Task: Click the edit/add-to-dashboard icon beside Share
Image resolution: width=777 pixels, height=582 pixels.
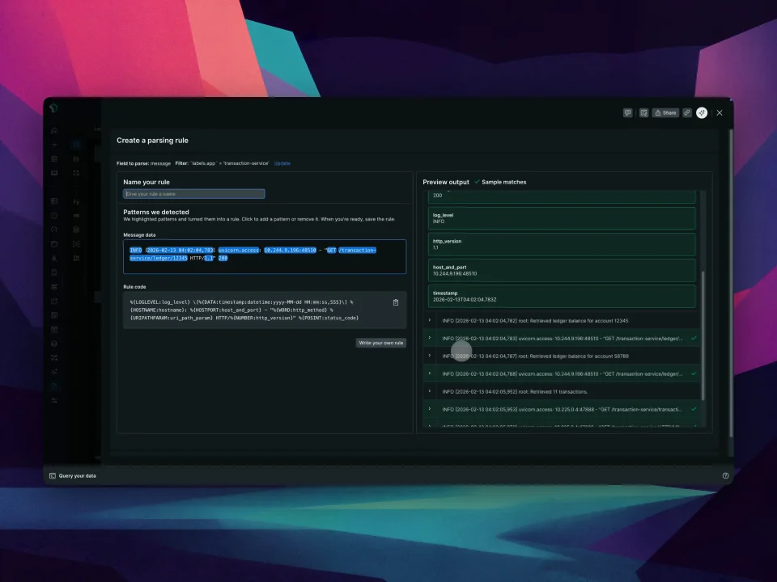Action: tap(643, 113)
